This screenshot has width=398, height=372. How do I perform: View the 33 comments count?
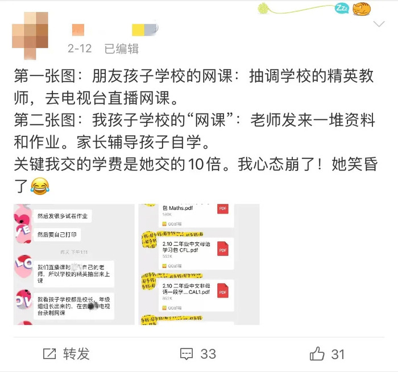point(208,354)
